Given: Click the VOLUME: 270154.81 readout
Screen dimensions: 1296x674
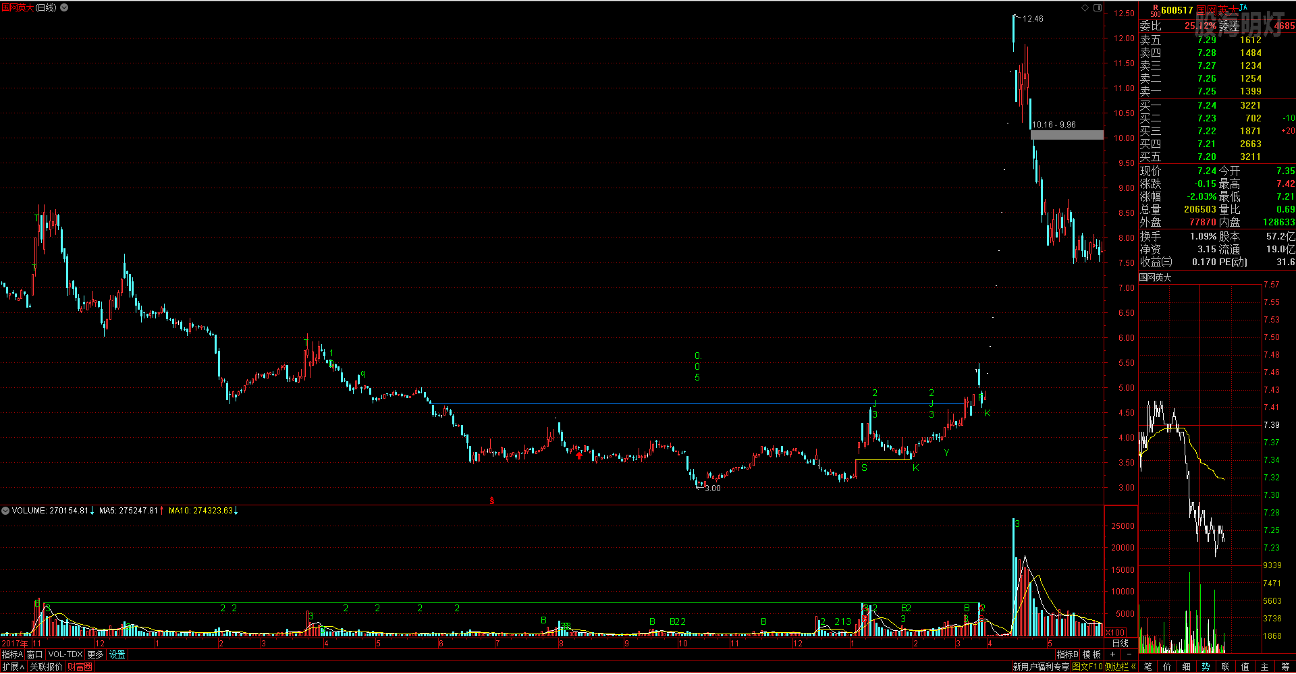Looking at the screenshot, I should (50, 511).
